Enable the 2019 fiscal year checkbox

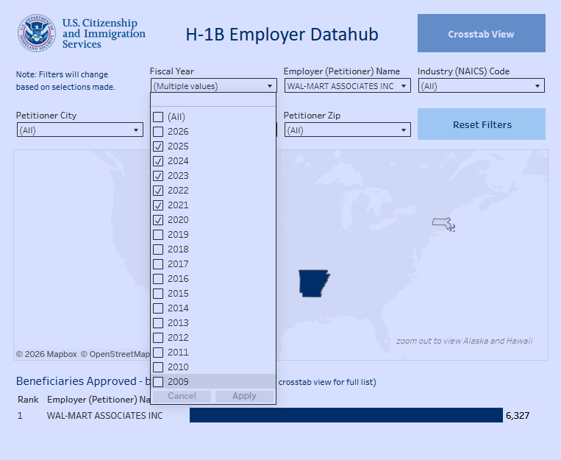[x=158, y=235]
